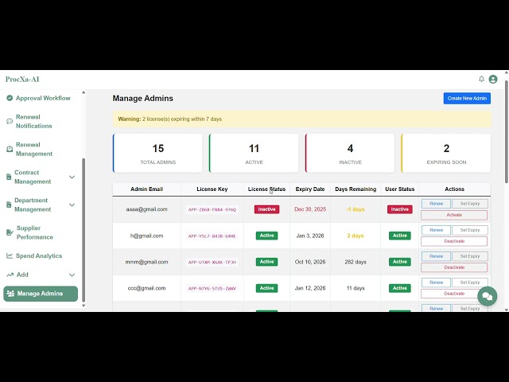Click the Oct 10, 2026 expiry date

310,262
